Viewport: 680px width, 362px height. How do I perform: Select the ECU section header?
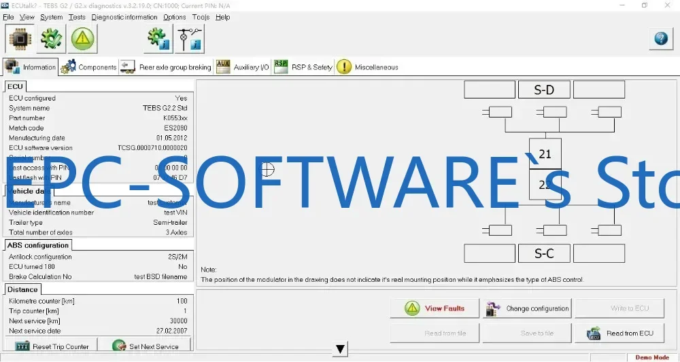(15, 86)
